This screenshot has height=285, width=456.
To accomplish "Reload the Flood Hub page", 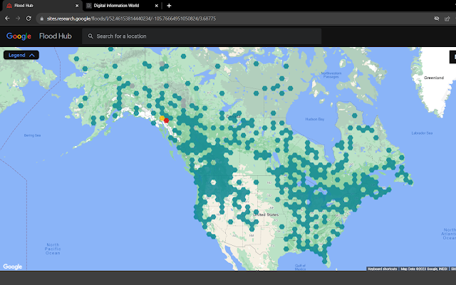I will click(x=28, y=19).
